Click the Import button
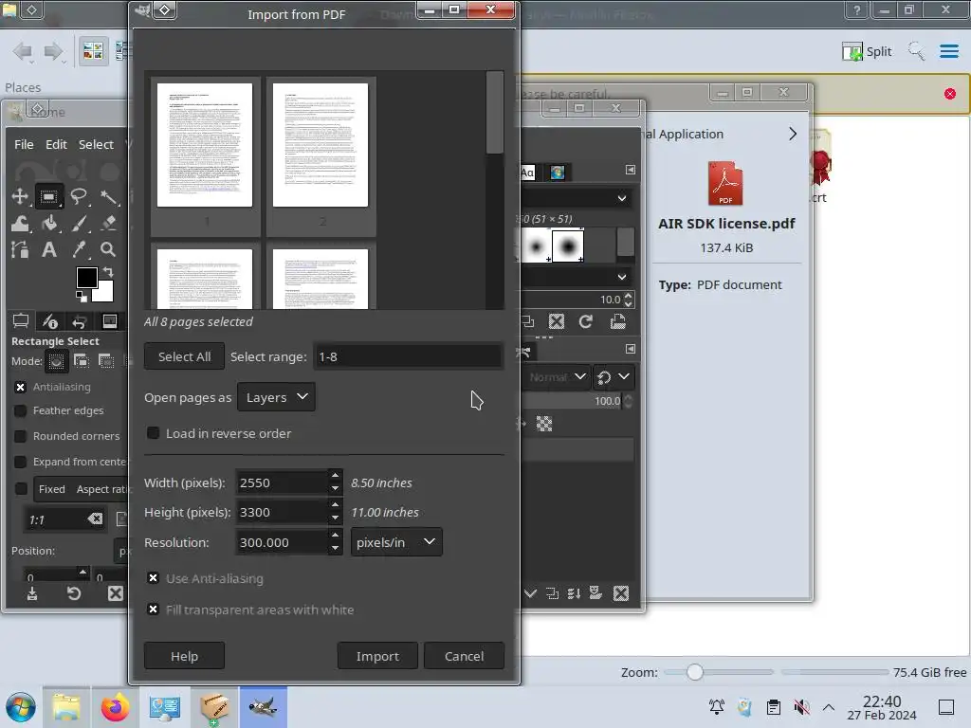This screenshot has height=728, width=971. pos(377,656)
